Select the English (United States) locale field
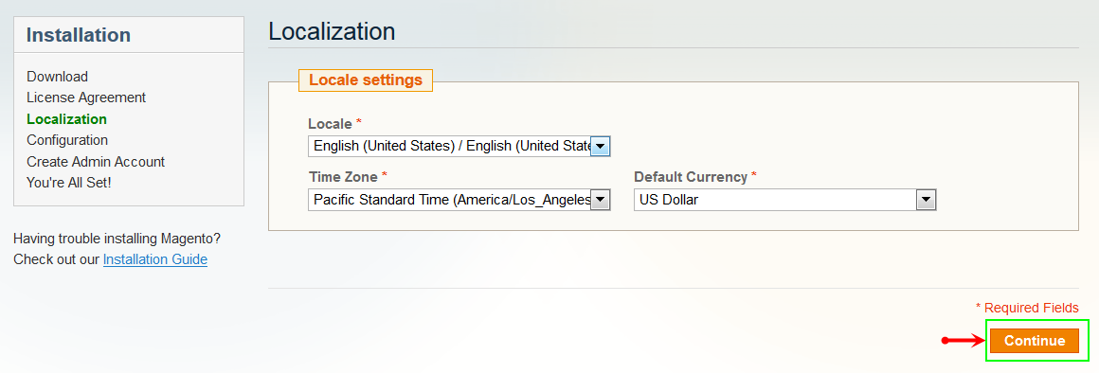This screenshot has width=1099, height=373. (x=459, y=146)
